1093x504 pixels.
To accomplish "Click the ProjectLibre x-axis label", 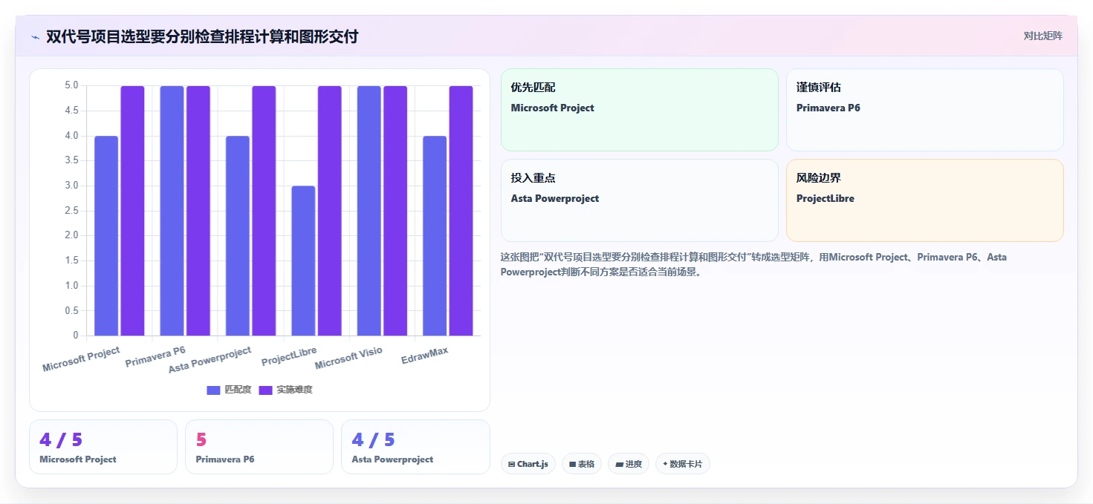I will tap(289, 356).
